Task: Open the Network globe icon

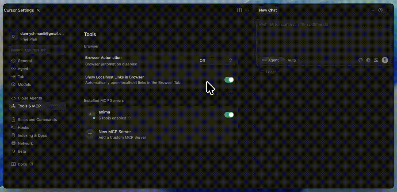Action: coord(13,143)
